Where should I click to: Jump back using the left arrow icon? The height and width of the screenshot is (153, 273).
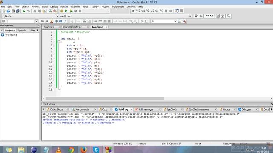coord(42,21)
